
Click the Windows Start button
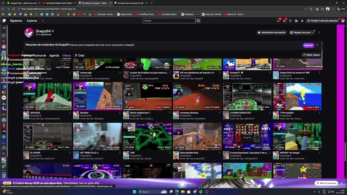point(134,192)
